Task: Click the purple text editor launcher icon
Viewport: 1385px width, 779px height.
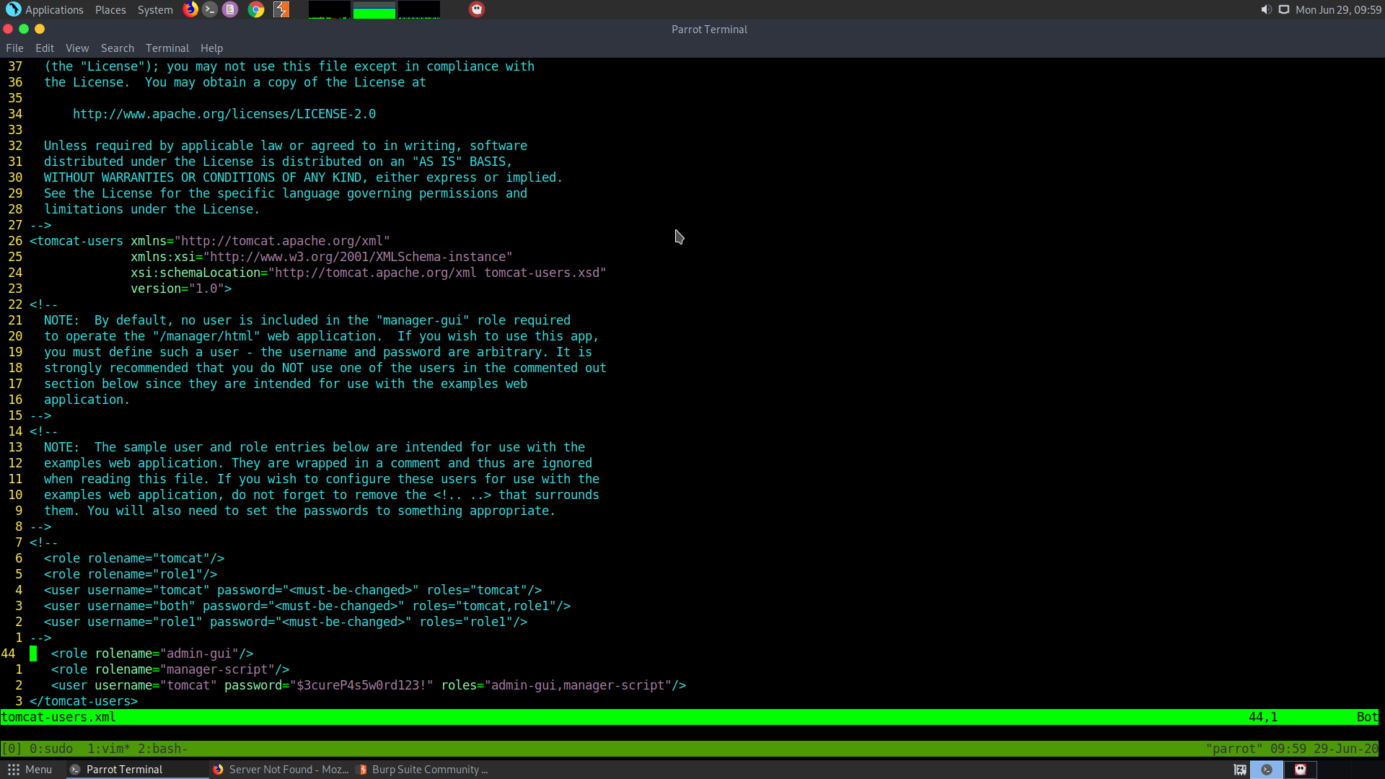Action: [230, 9]
